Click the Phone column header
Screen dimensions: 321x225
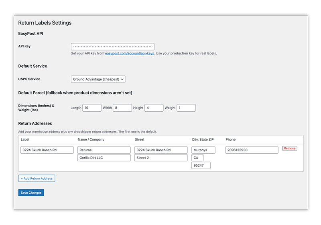point(230,139)
